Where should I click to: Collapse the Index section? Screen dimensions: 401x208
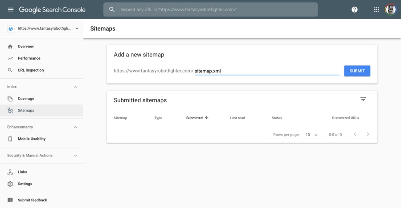pyautogui.click(x=75, y=87)
